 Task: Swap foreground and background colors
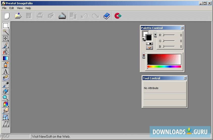[144, 40]
